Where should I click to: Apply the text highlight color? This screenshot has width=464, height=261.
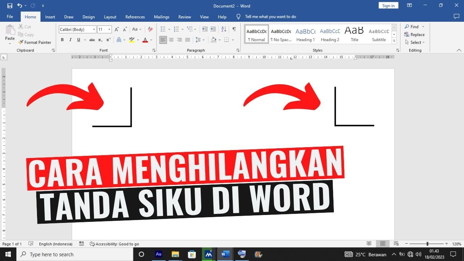click(132, 40)
